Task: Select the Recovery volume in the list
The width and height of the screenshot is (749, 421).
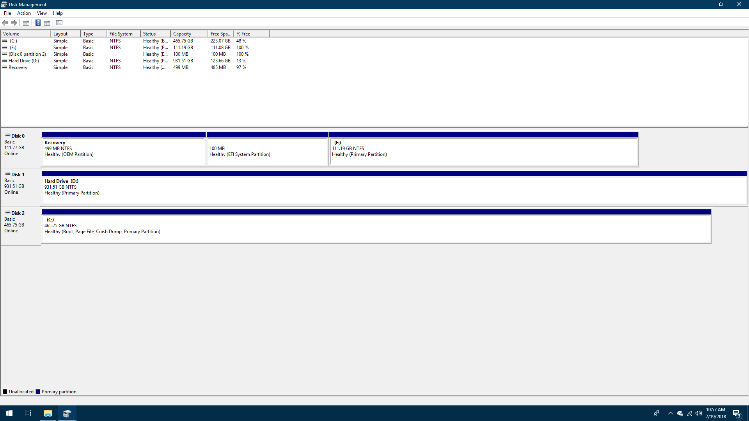Action: coord(18,67)
